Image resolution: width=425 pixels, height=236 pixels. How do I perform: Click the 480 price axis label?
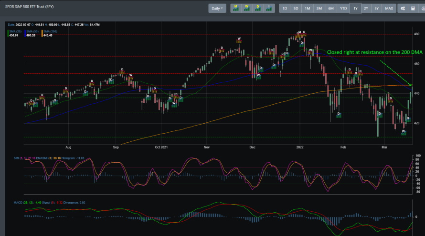[x=416, y=34]
